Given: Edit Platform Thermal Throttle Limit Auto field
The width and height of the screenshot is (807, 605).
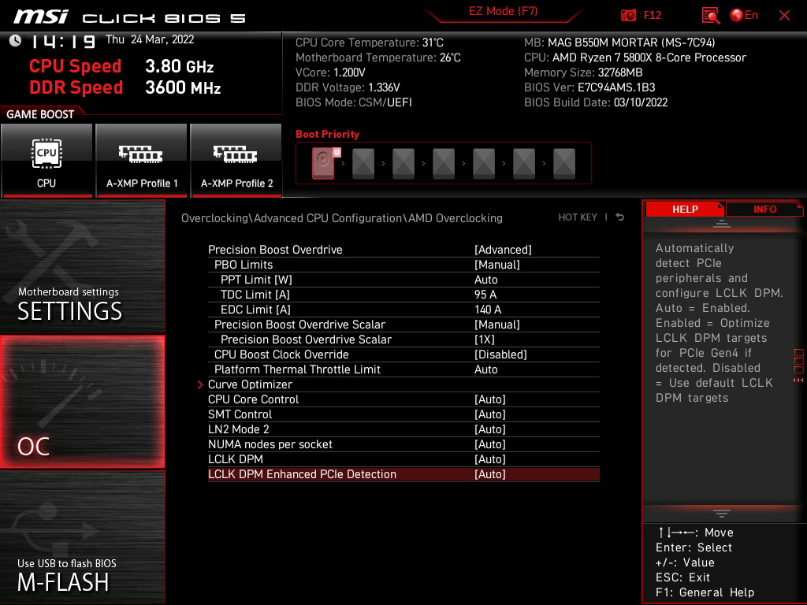Looking at the screenshot, I should [x=485, y=369].
